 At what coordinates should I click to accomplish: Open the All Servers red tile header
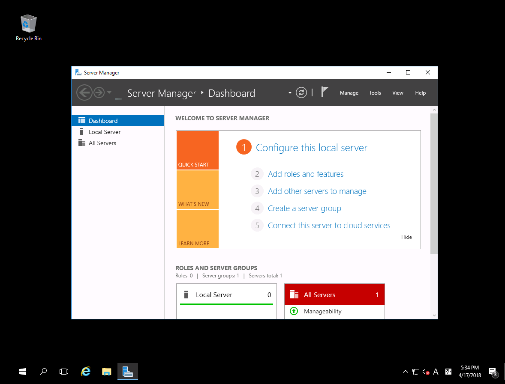335,295
